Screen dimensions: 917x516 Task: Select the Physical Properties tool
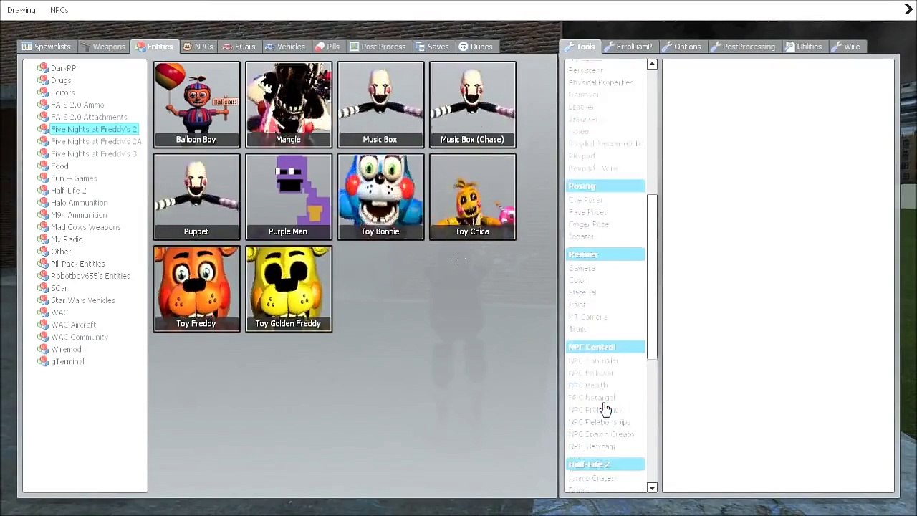pos(600,82)
